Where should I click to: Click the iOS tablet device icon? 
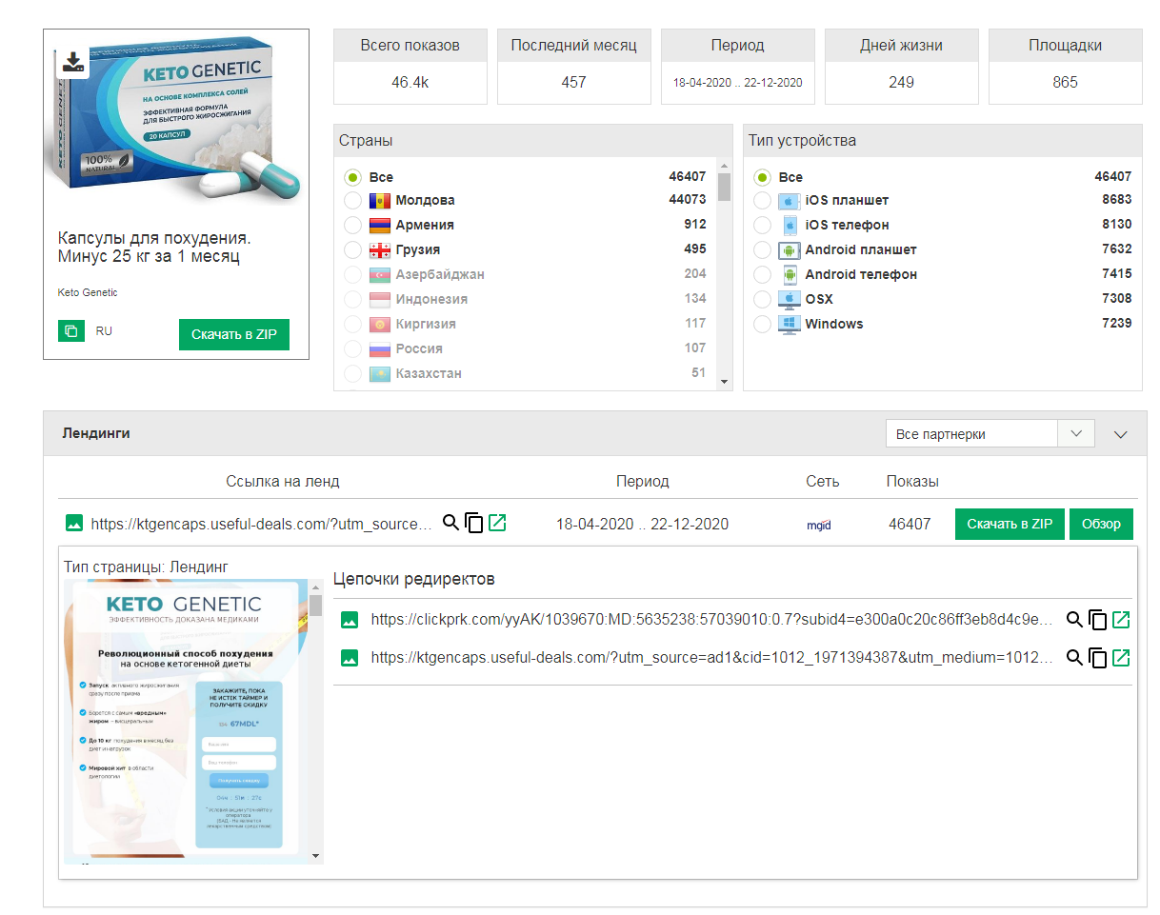pyautogui.click(x=789, y=201)
